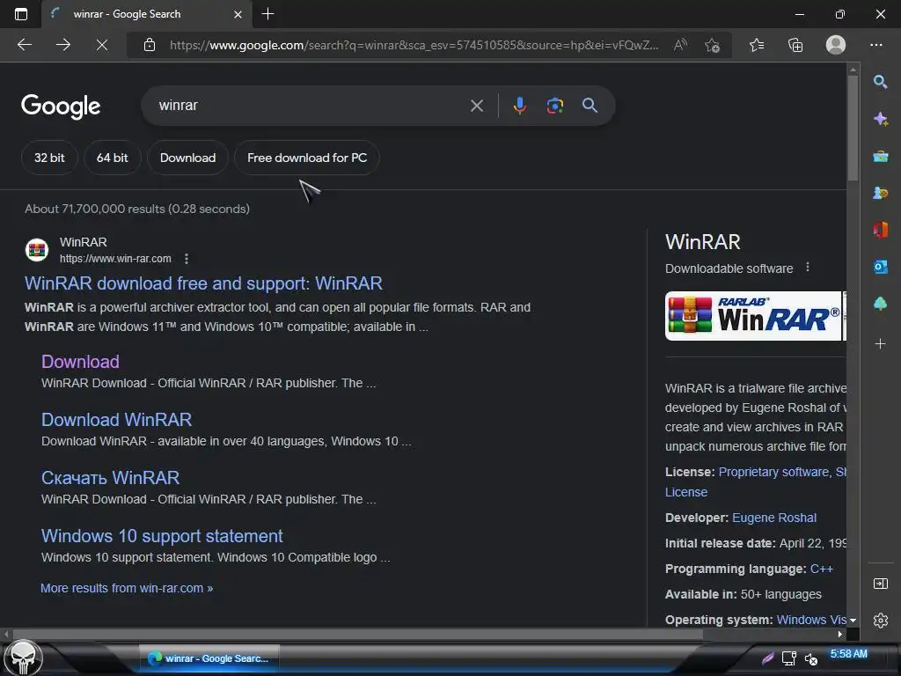Focus the Google search input field

[311, 106]
